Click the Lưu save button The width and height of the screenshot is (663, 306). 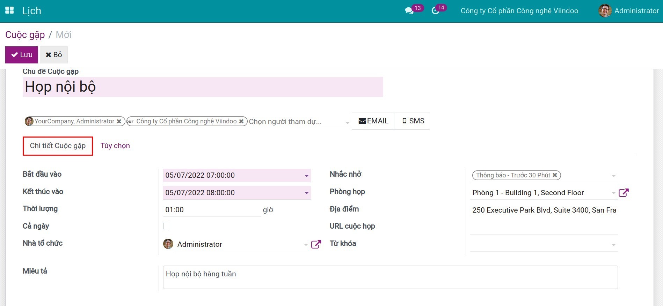(x=22, y=55)
